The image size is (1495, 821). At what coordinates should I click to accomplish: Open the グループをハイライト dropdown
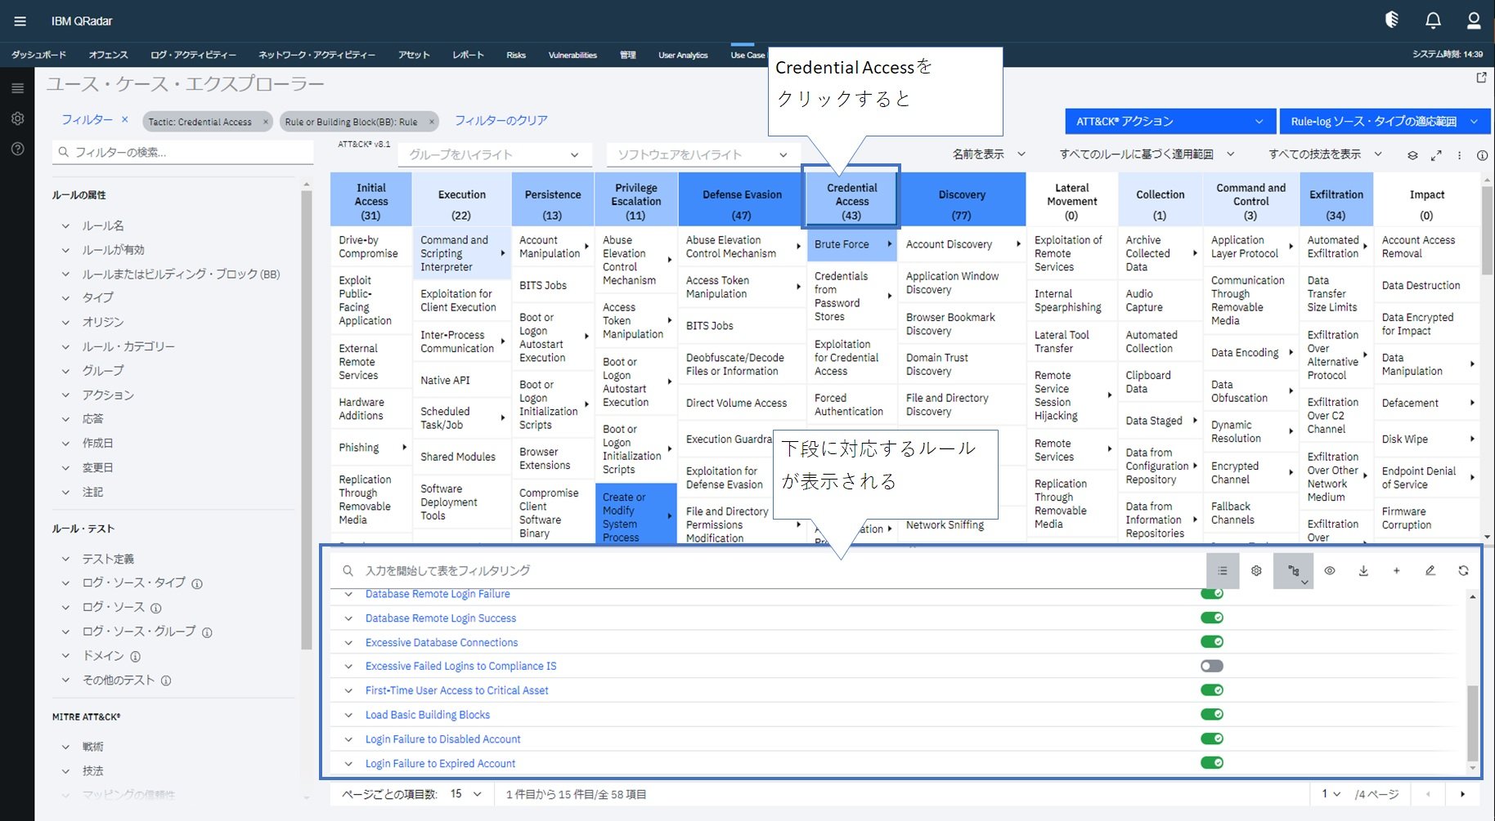pos(494,155)
